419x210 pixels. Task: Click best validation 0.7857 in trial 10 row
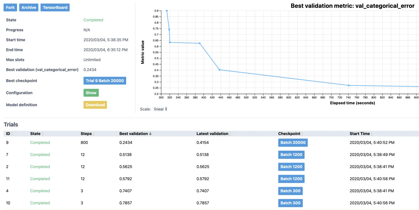pos(125,203)
